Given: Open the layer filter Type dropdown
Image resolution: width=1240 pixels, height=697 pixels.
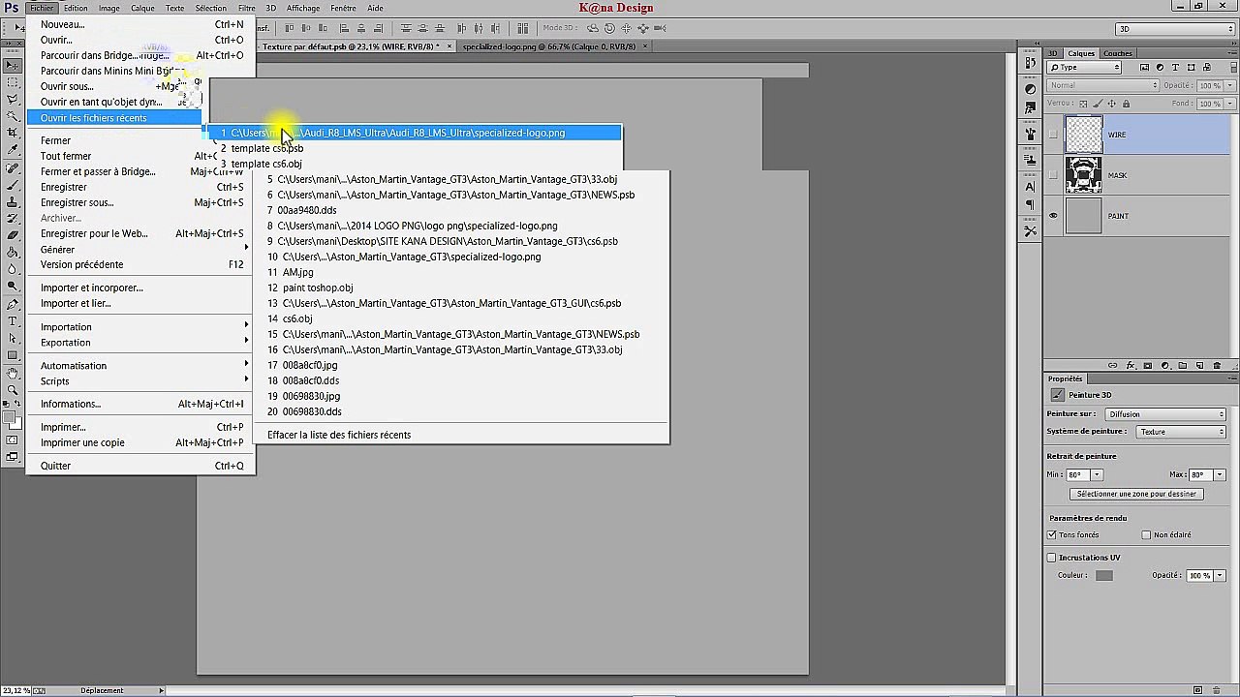Looking at the screenshot, I should click(1084, 68).
